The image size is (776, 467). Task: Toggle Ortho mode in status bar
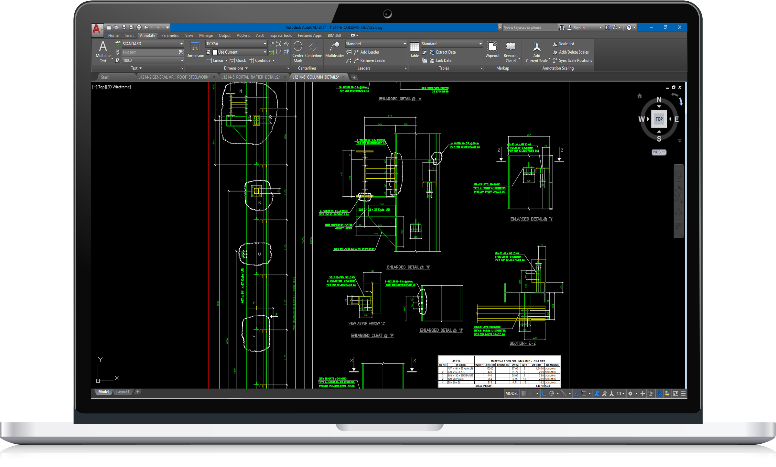pos(544,394)
